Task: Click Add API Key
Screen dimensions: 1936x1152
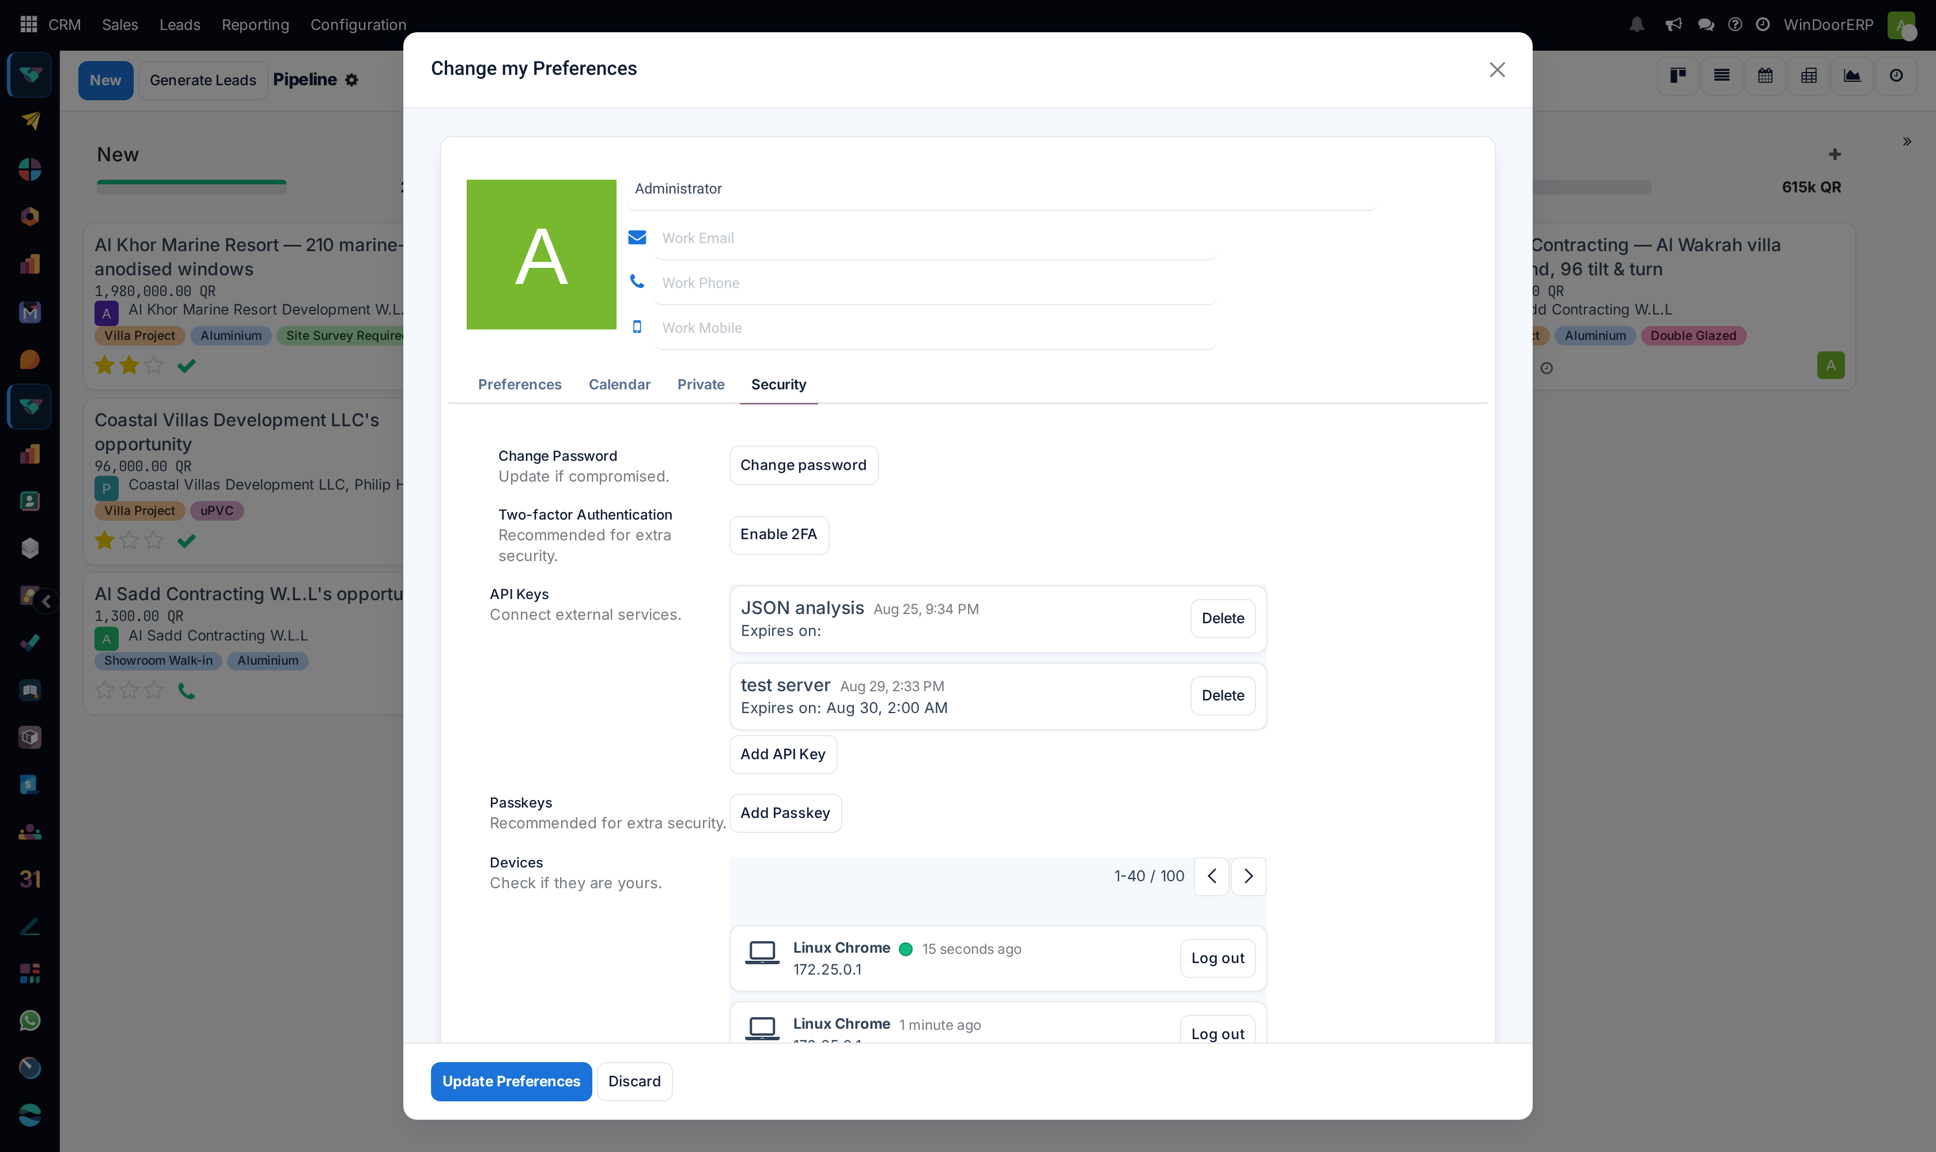Action: [783, 755]
